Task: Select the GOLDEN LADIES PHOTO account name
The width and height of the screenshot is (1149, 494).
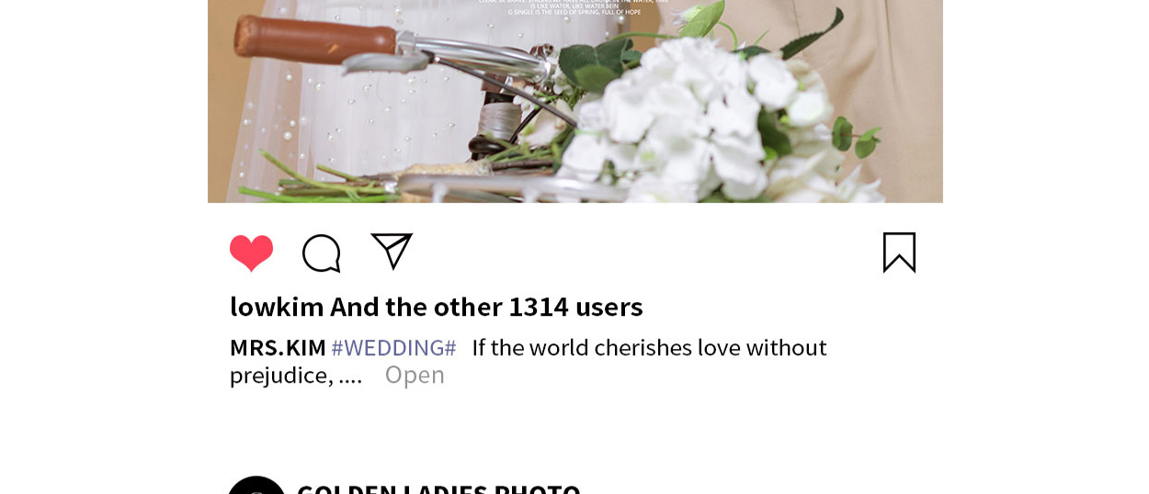Action: [438, 487]
